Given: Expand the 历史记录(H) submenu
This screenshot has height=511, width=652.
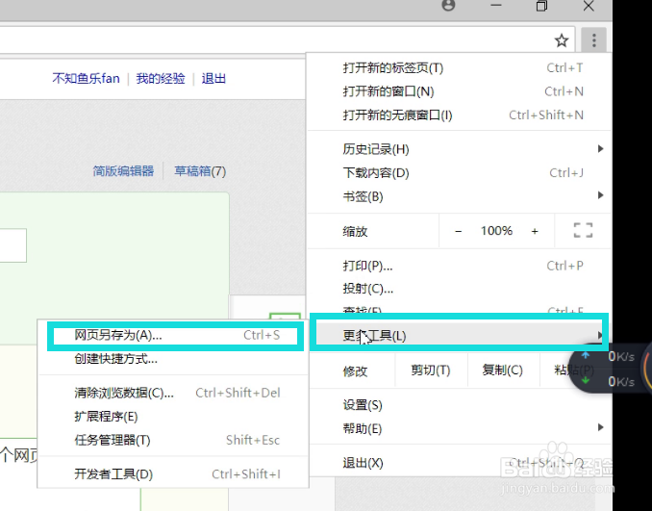Looking at the screenshot, I should (x=459, y=149).
